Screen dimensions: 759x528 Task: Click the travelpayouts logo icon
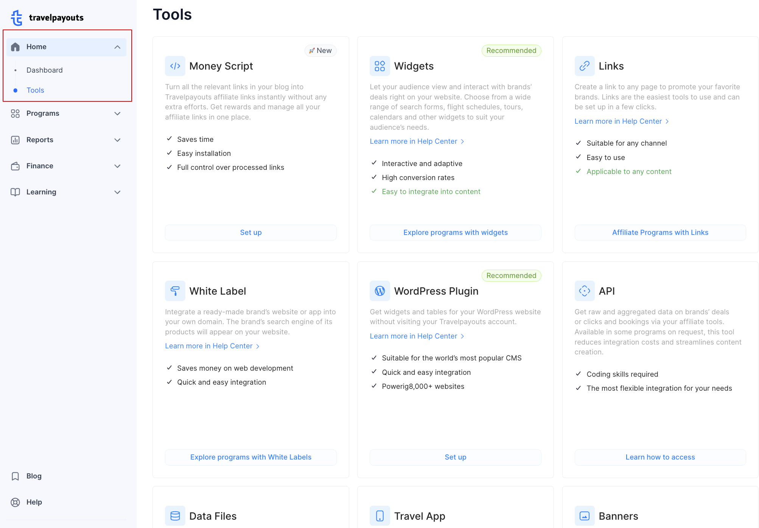click(17, 18)
